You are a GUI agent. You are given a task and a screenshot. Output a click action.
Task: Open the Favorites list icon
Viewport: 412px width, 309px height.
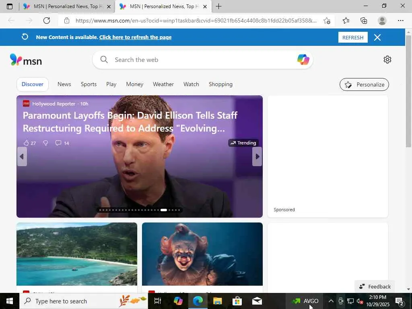pyautogui.click(x=346, y=21)
